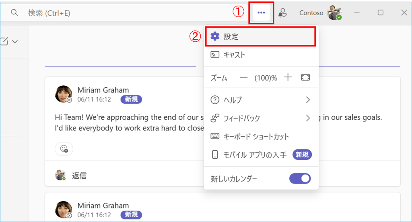Screen dimensions: 412x222
Task: Open the new post compose dropdown chevron
Action: point(15,41)
